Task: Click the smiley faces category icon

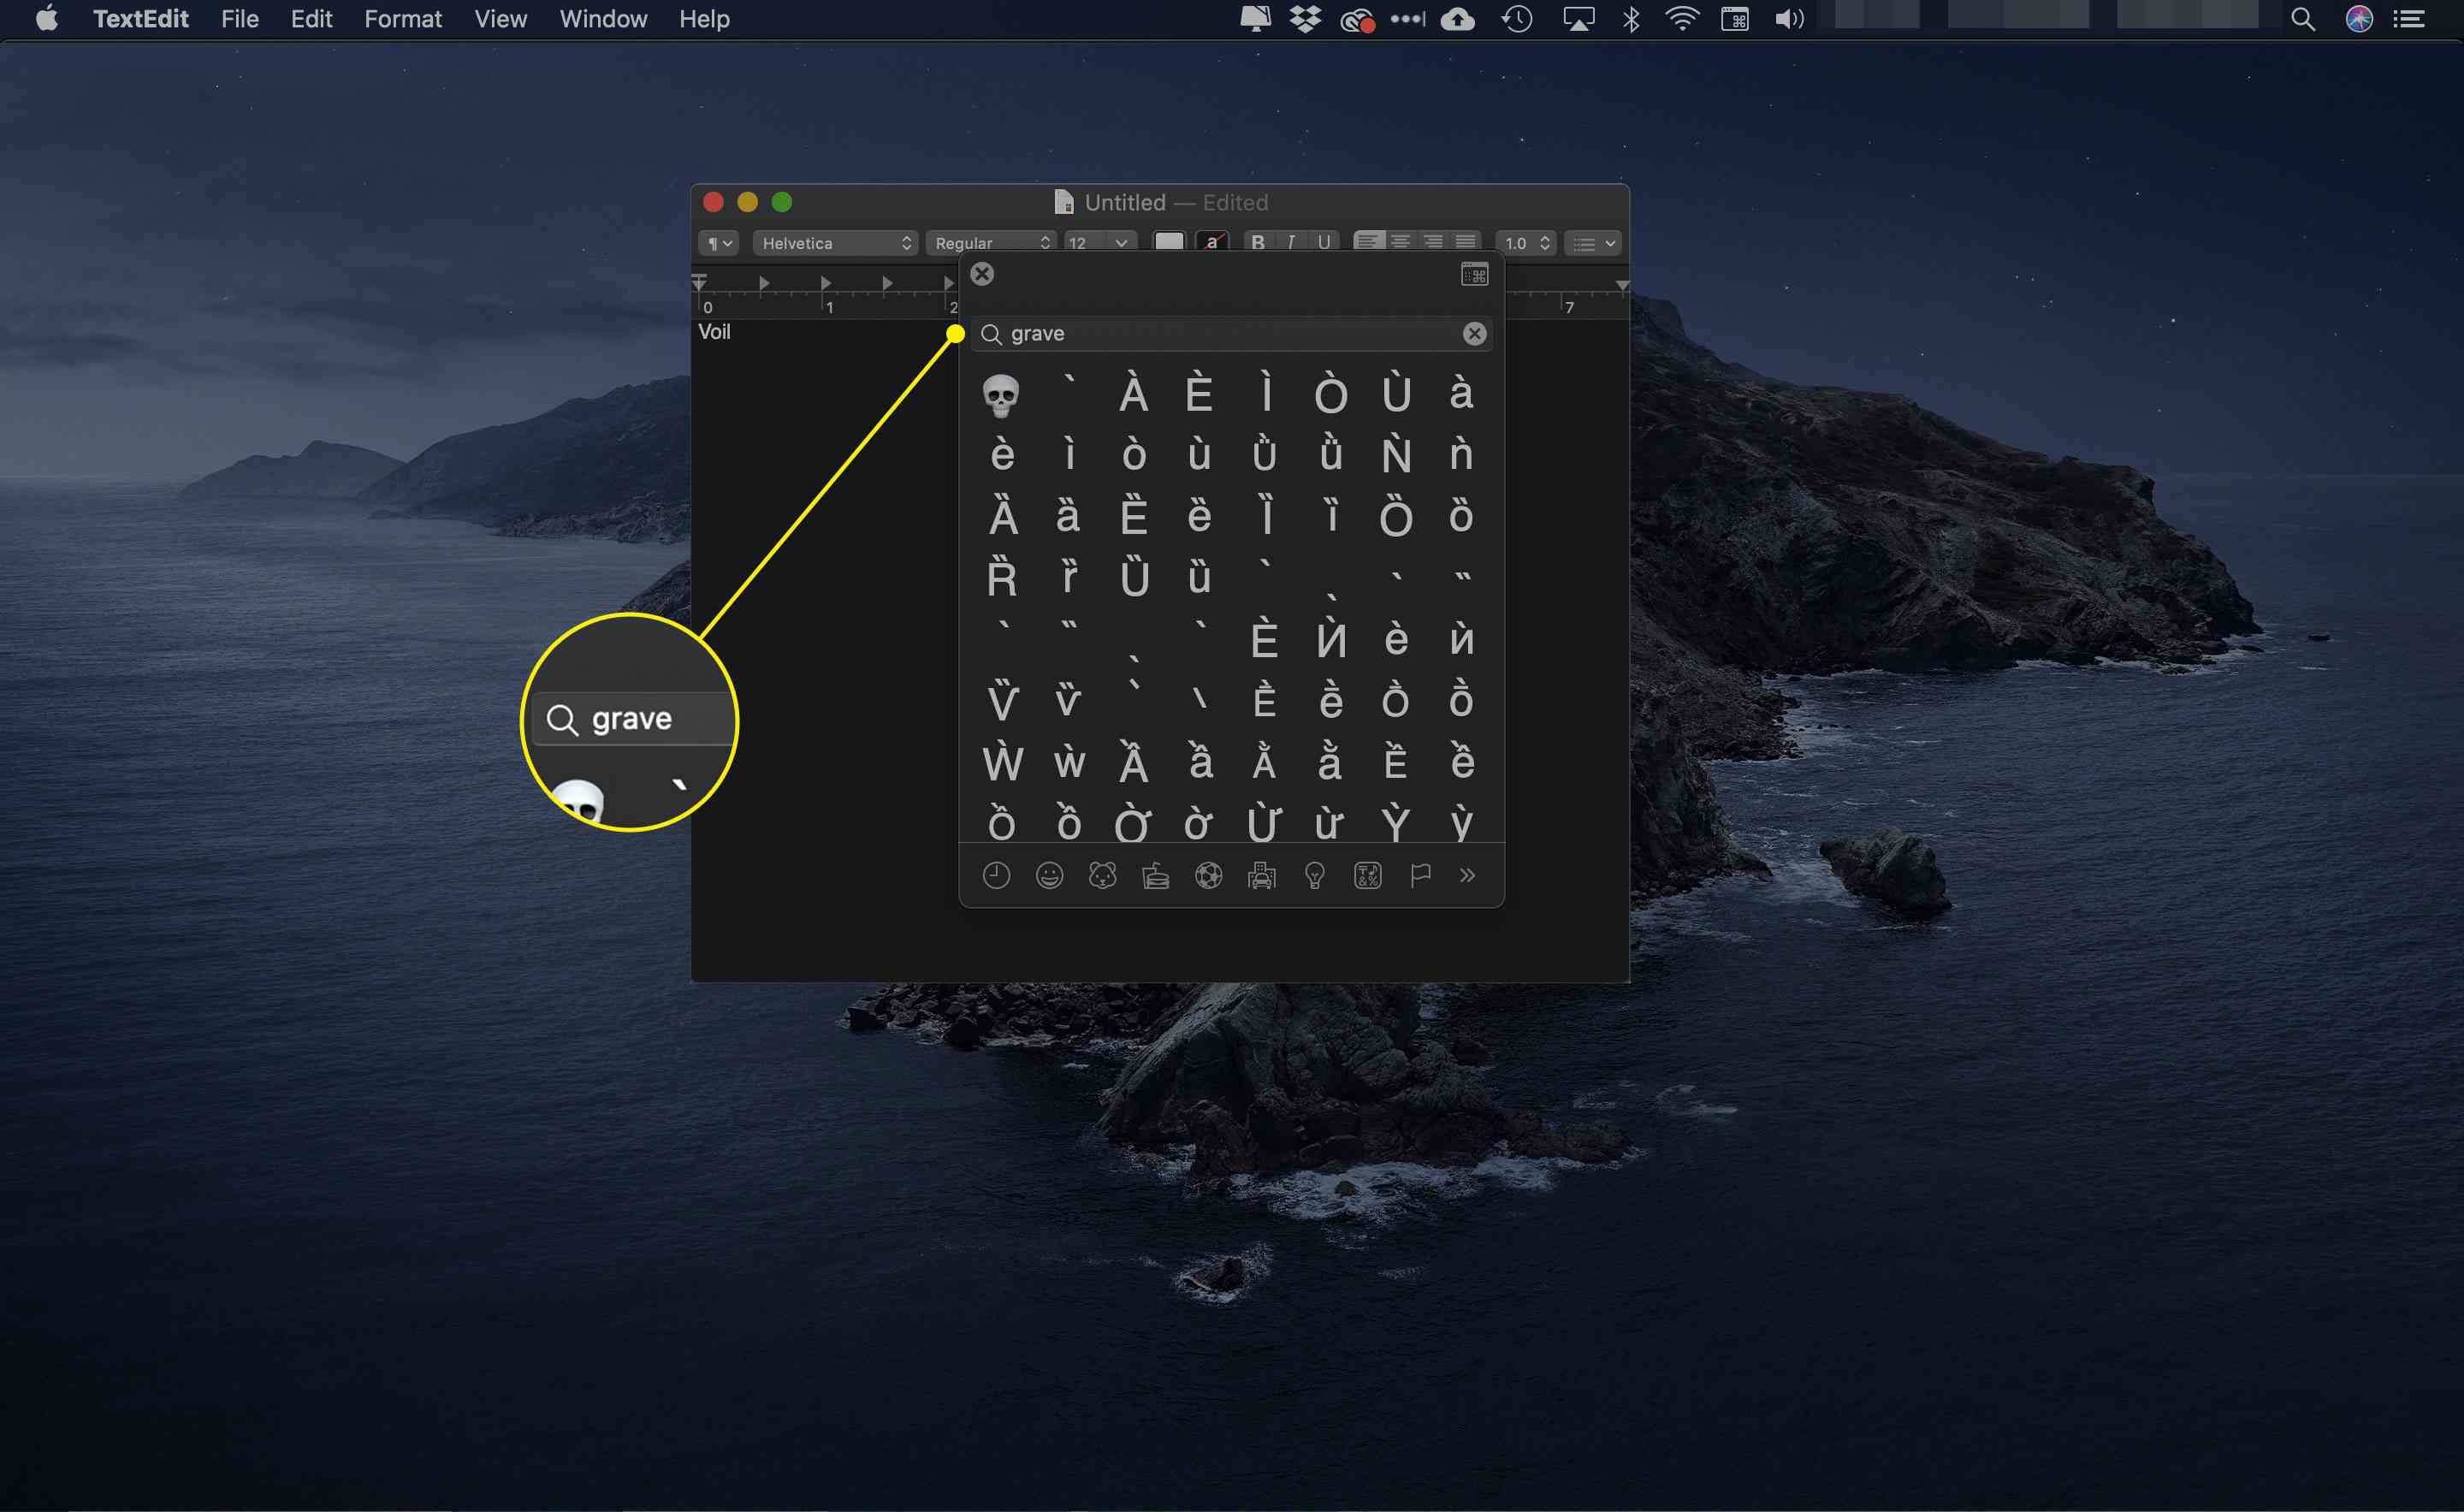Action: pos(1049,875)
